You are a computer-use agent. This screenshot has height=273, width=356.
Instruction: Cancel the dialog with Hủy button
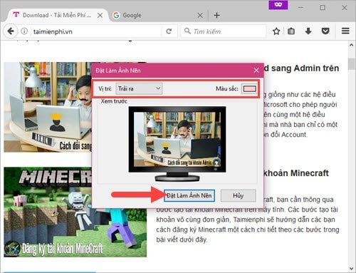point(238,195)
